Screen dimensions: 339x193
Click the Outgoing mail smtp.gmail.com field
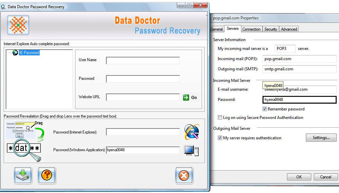pyautogui.click(x=300, y=69)
